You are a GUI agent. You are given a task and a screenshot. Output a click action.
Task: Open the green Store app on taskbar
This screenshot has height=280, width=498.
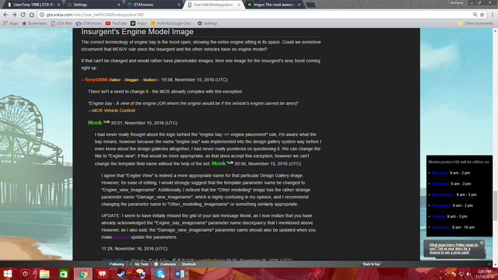64,274
